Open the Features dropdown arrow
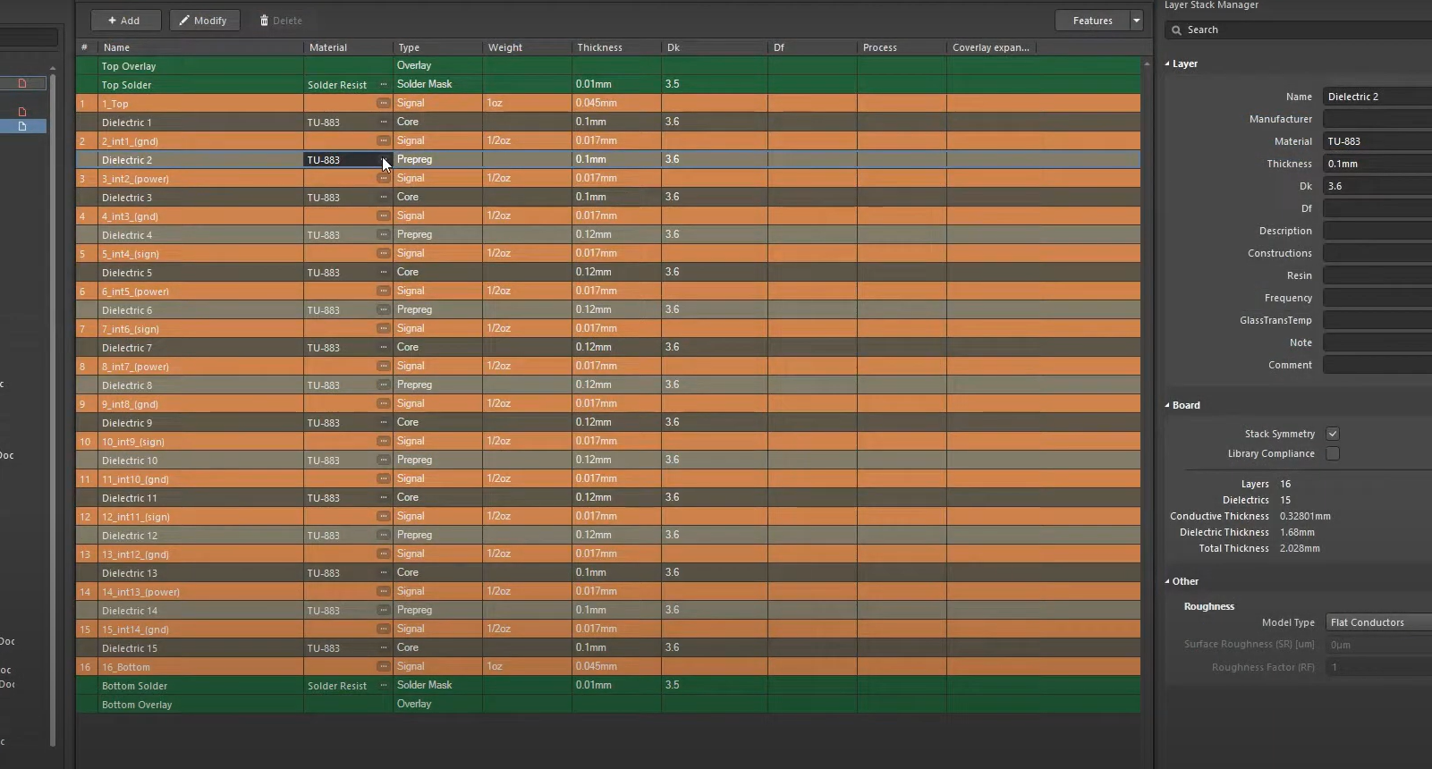 coord(1137,21)
